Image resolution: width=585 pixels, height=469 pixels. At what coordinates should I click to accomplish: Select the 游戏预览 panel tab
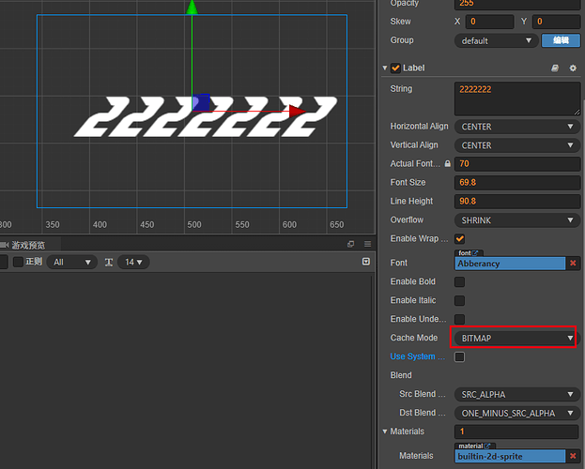28,245
